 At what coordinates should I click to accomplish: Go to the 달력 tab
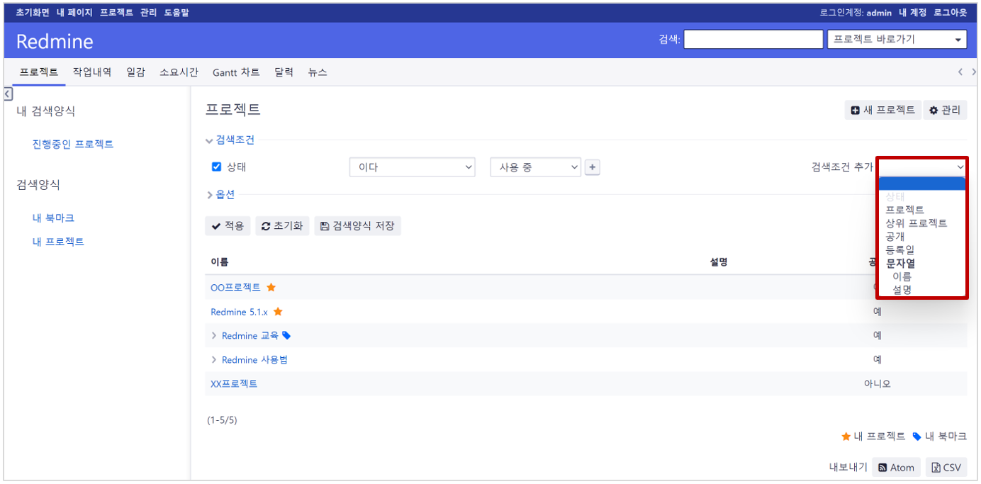click(284, 72)
